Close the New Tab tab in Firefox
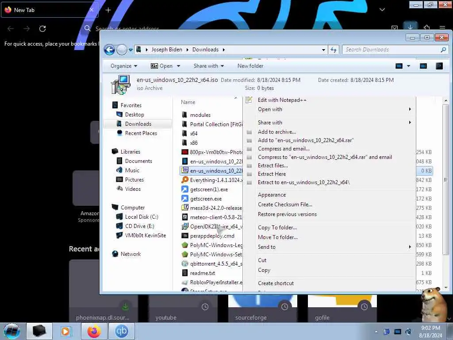 coord(91,10)
